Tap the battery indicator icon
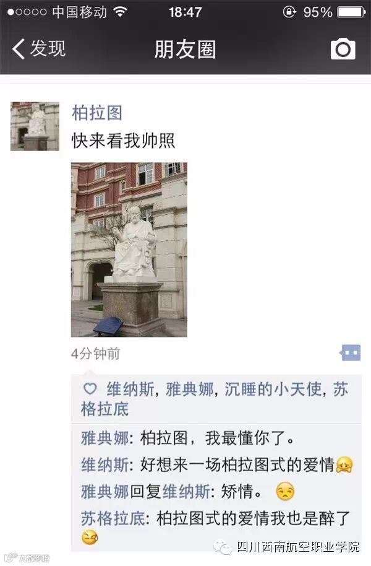 pos(352,12)
